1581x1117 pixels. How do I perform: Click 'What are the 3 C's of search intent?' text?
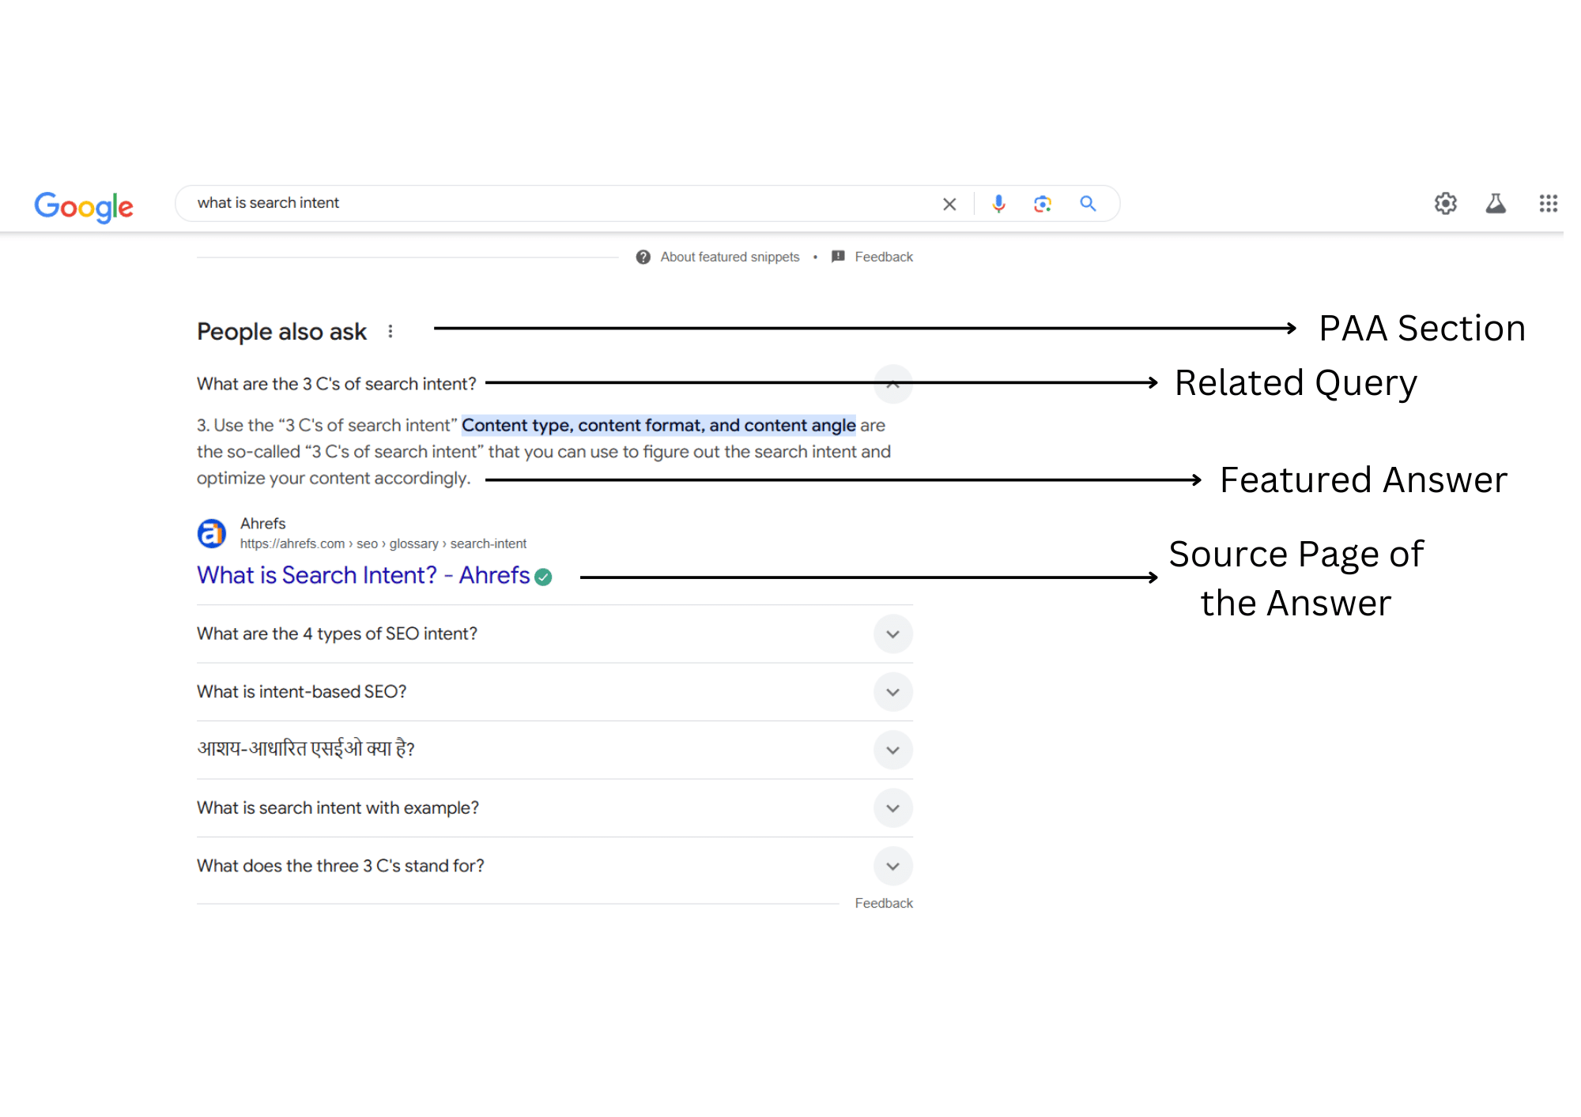pos(337,384)
